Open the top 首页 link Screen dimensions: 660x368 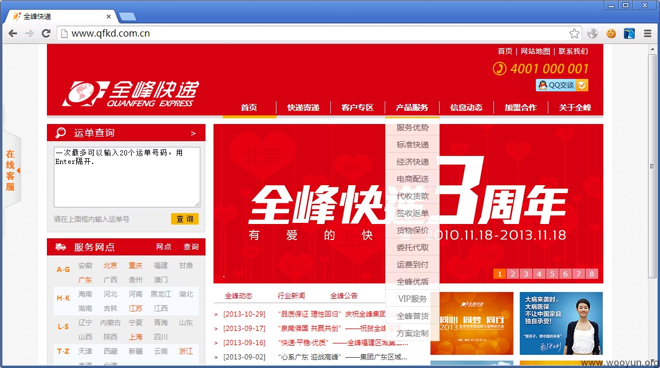[505, 51]
